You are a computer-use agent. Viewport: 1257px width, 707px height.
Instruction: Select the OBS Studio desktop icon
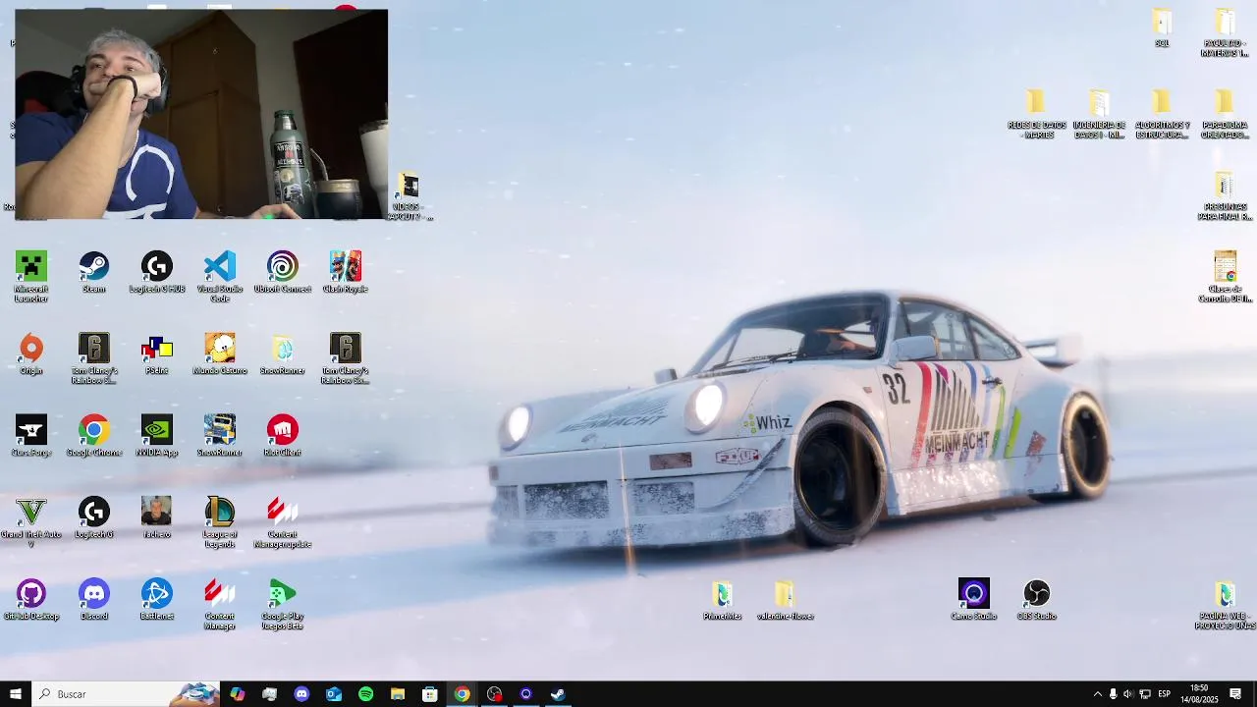point(1037,600)
